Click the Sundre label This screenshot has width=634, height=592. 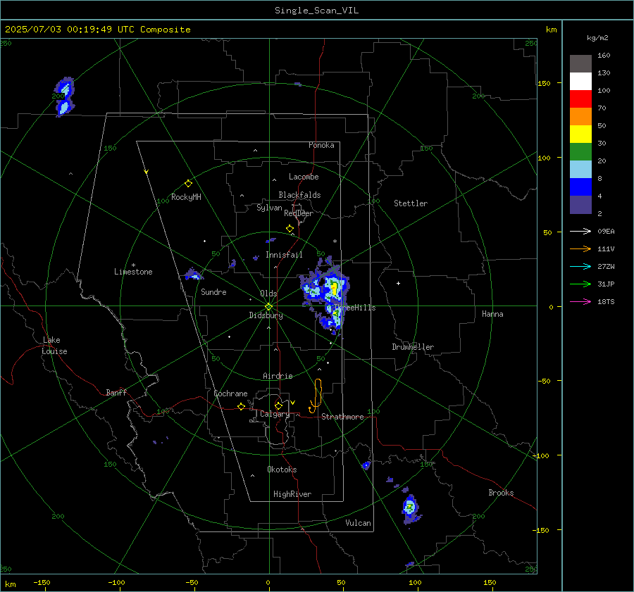[x=213, y=291]
